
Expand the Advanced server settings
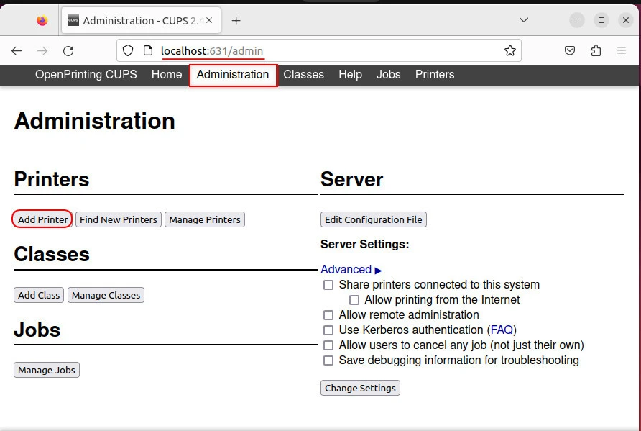[x=351, y=270]
